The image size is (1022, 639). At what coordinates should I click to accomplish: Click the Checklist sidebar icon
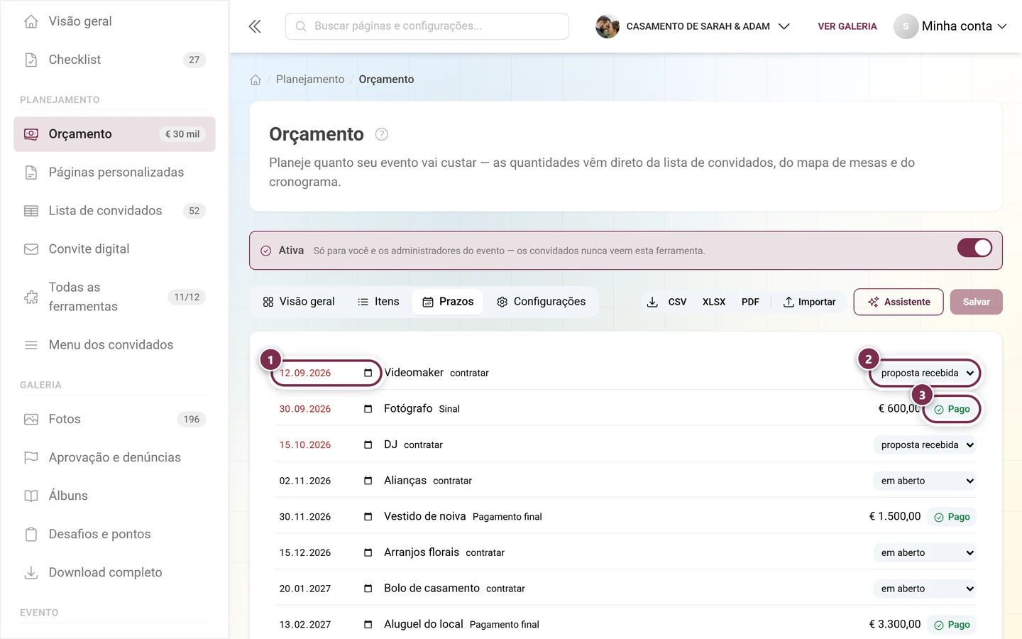tap(31, 60)
